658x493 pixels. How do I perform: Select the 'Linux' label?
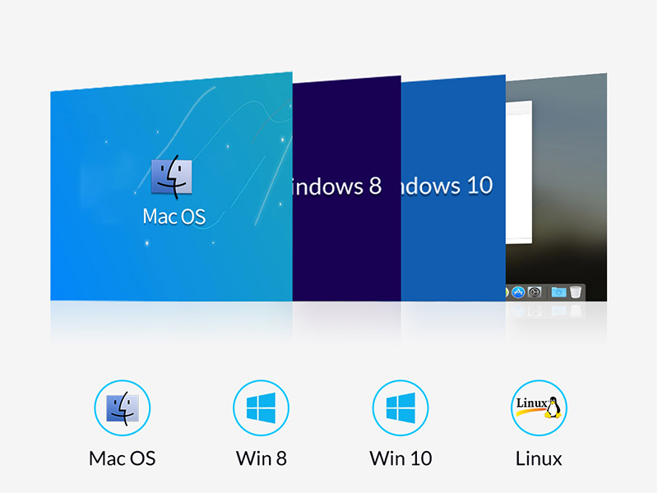(x=539, y=458)
